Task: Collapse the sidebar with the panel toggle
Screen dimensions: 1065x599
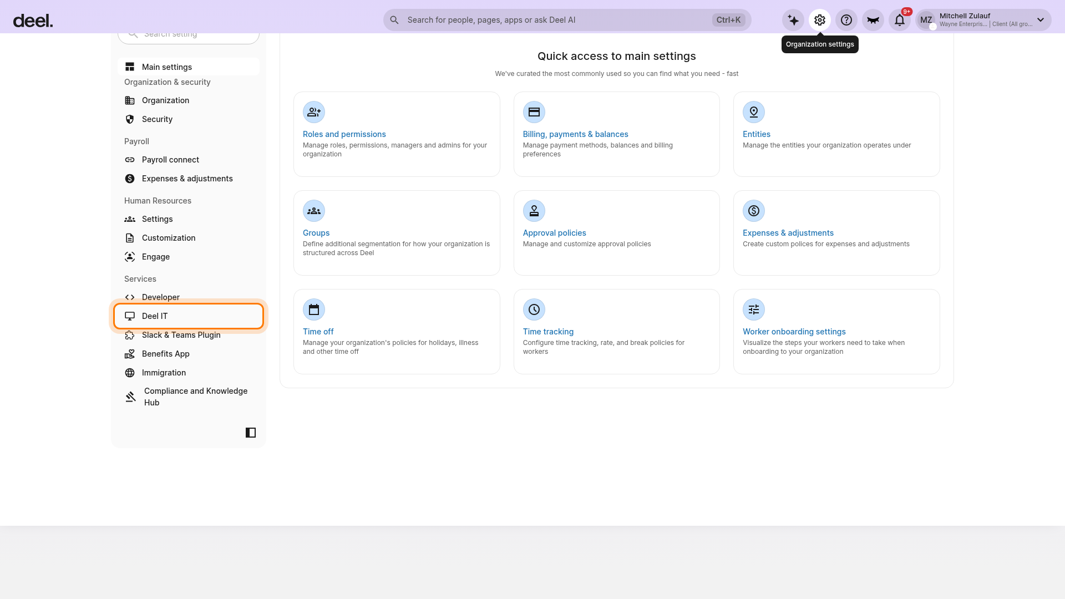Action: click(x=251, y=433)
